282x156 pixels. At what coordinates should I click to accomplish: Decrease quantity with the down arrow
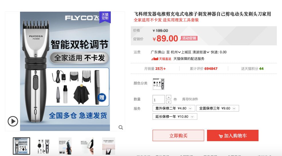(169, 102)
